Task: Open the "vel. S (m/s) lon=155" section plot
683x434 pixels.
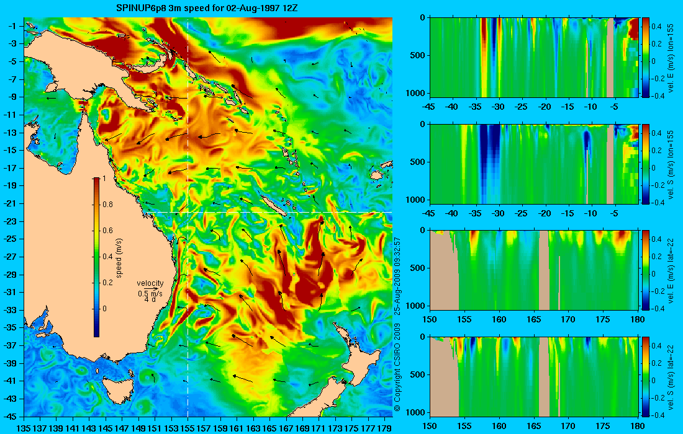Action: tap(534, 164)
